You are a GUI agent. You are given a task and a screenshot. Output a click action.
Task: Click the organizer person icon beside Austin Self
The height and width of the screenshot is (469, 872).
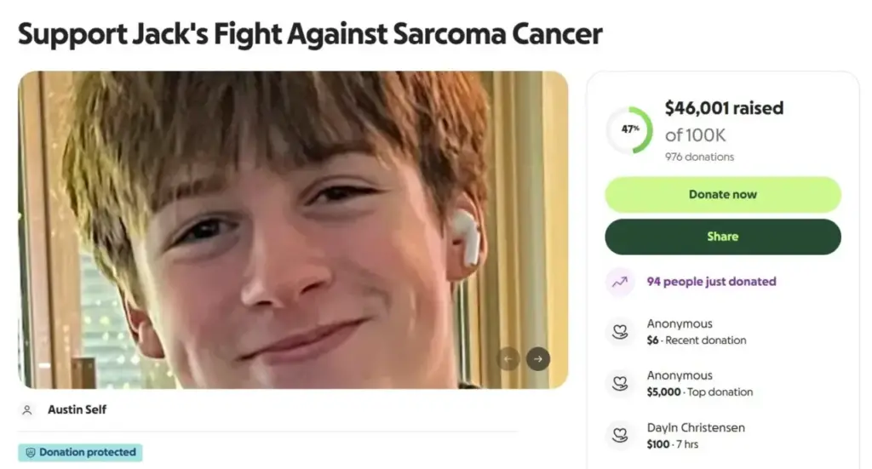[26, 410]
